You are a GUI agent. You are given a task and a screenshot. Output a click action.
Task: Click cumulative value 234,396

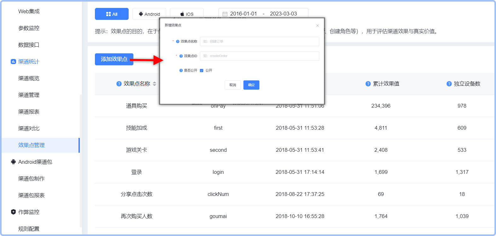click(381, 106)
